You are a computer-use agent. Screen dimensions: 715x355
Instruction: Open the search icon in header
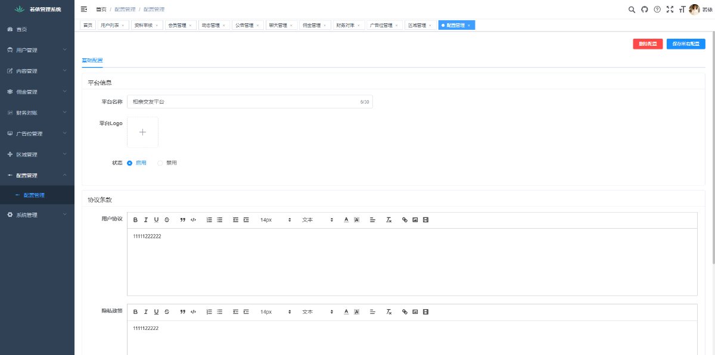632,9
